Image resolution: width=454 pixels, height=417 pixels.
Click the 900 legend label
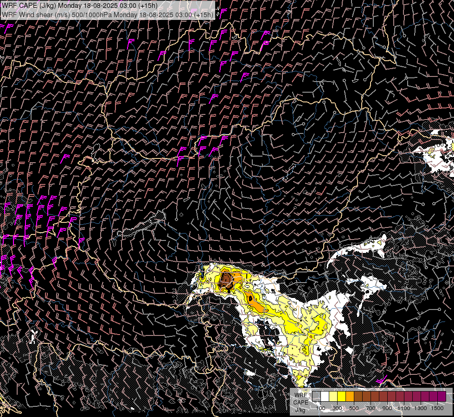tap(387, 408)
